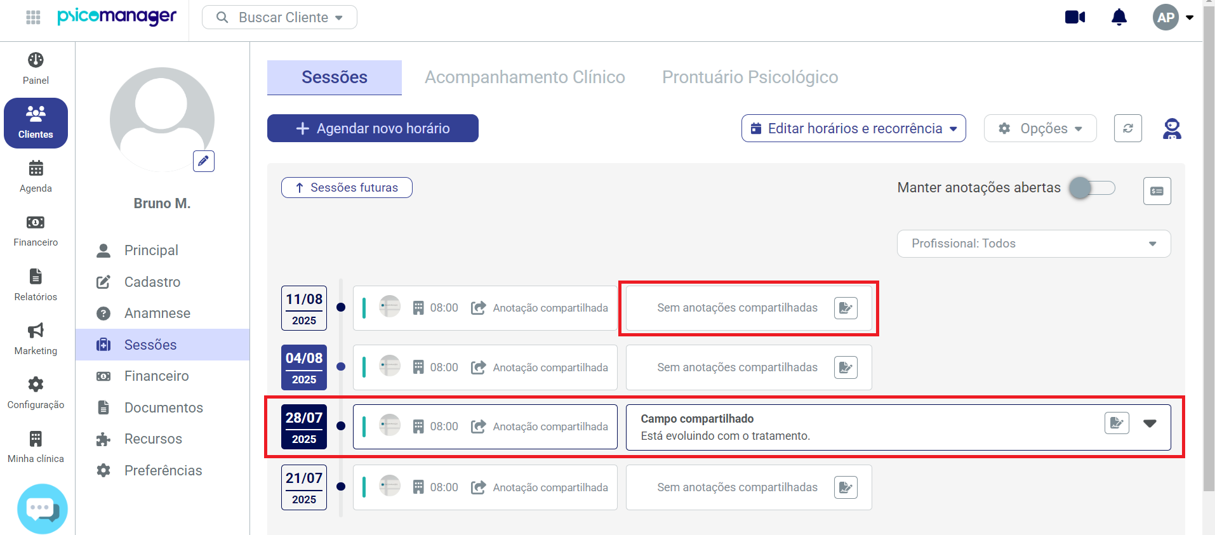Open Agenda in the left sidebar
Screen dimensions: 1215x535
36,176
